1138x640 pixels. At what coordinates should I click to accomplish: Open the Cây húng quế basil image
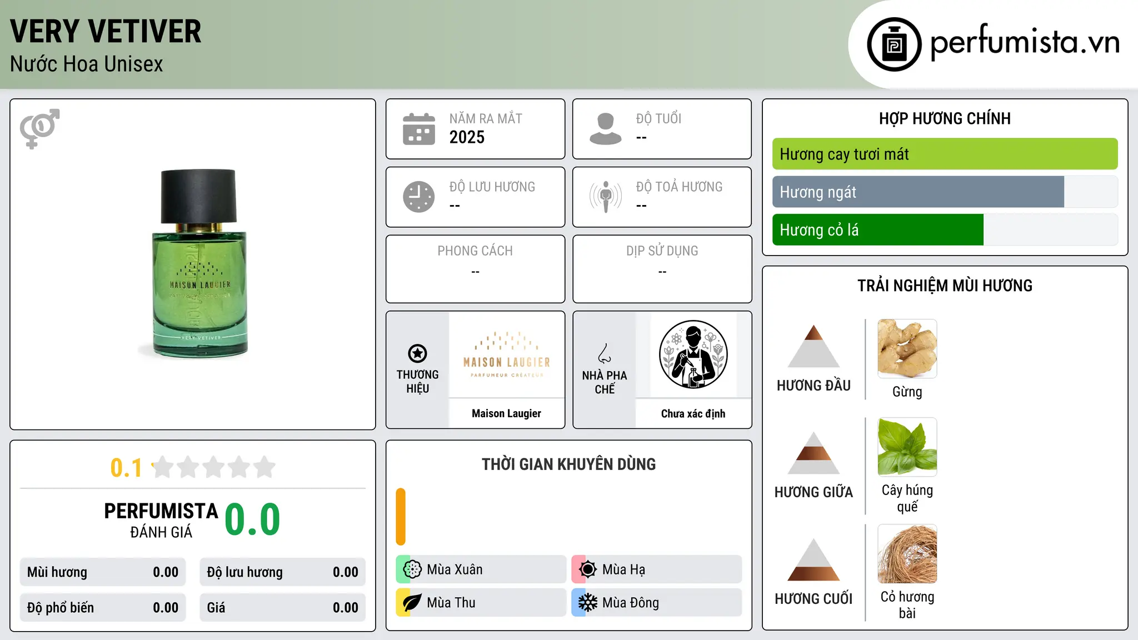click(x=907, y=447)
